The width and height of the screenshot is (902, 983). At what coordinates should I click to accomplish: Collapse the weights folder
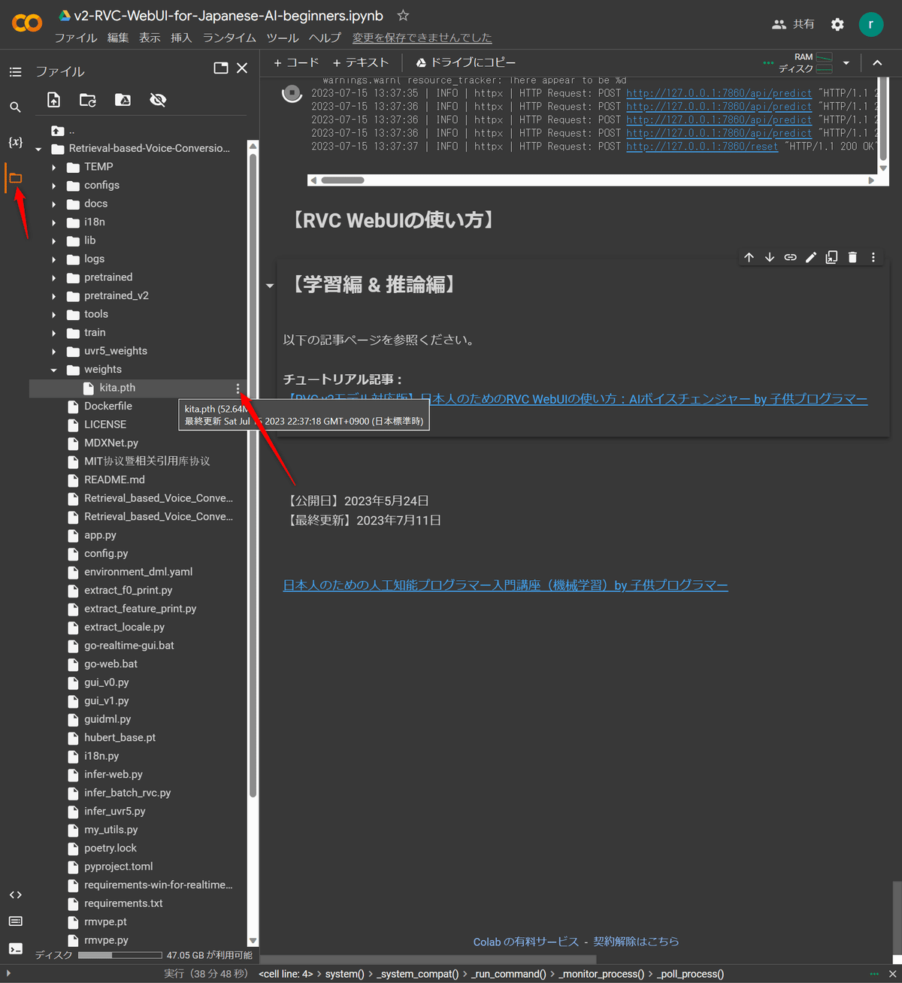point(53,370)
